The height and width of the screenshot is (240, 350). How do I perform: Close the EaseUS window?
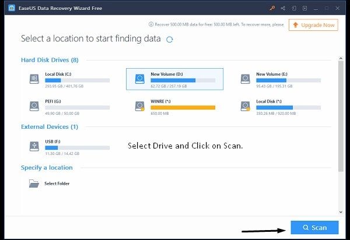tap(338, 8)
